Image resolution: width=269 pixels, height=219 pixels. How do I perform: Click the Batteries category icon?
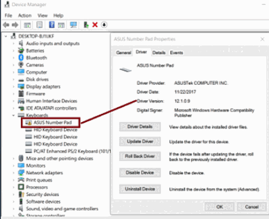[x=21, y=51]
